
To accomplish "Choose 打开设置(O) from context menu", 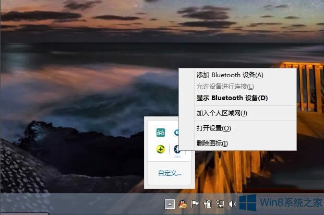I will click(x=213, y=128).
